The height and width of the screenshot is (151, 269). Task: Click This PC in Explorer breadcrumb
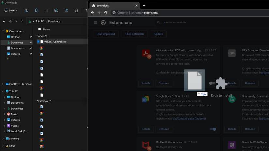click(39, 21)
